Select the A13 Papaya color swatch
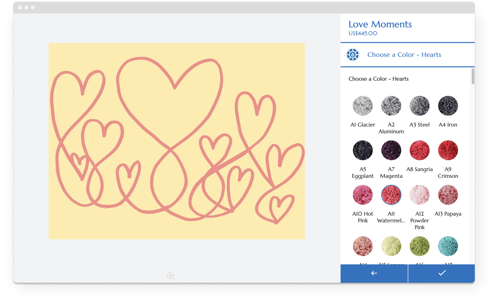 [x=448, y=195]
